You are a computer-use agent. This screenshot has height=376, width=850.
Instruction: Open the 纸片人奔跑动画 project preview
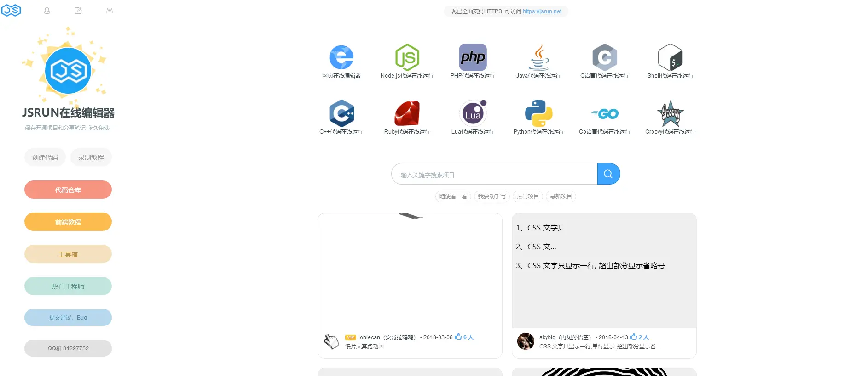[410, 271]
